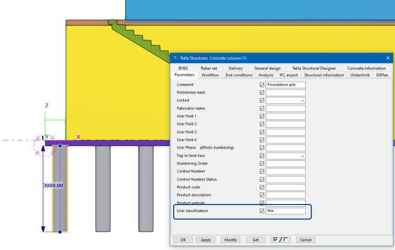Screen dimensions: 395x250
Task: Uncheck the Comment checkbox
Action: click(262, 85)
